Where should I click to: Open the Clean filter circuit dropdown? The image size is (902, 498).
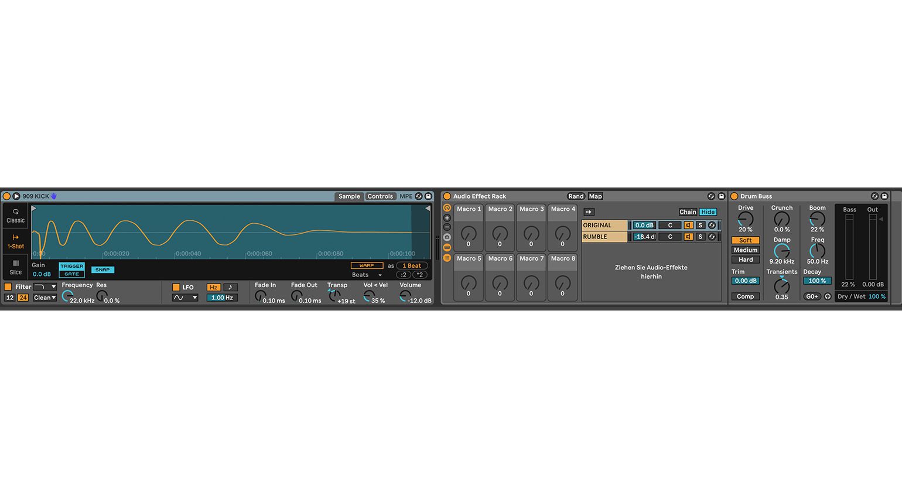tap(45, 298)
